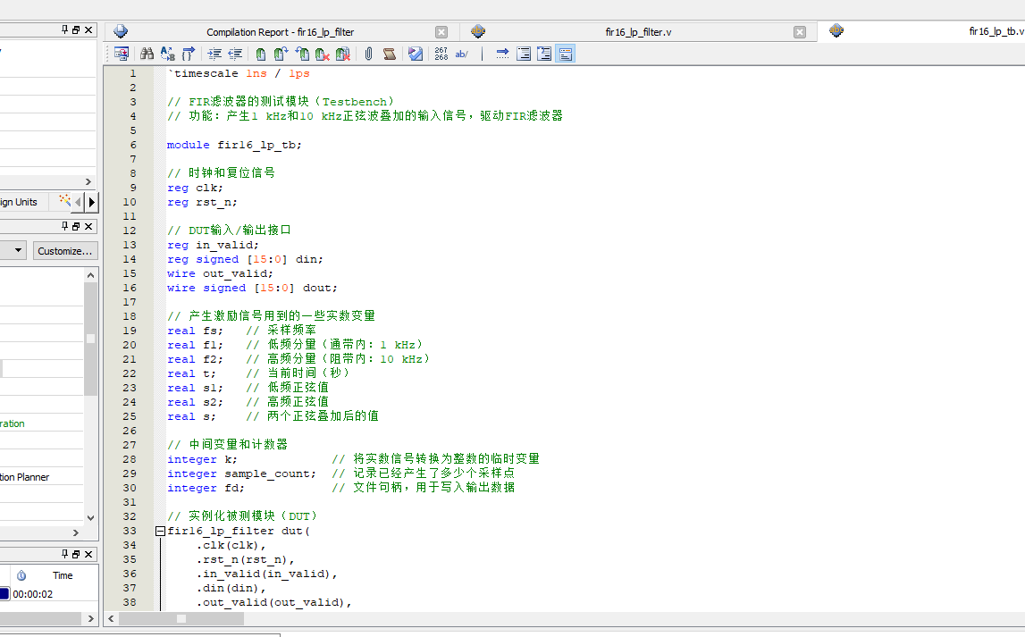Click the dock window icon in editor toolbar
1025x637 pixels.
click(122, 54)
